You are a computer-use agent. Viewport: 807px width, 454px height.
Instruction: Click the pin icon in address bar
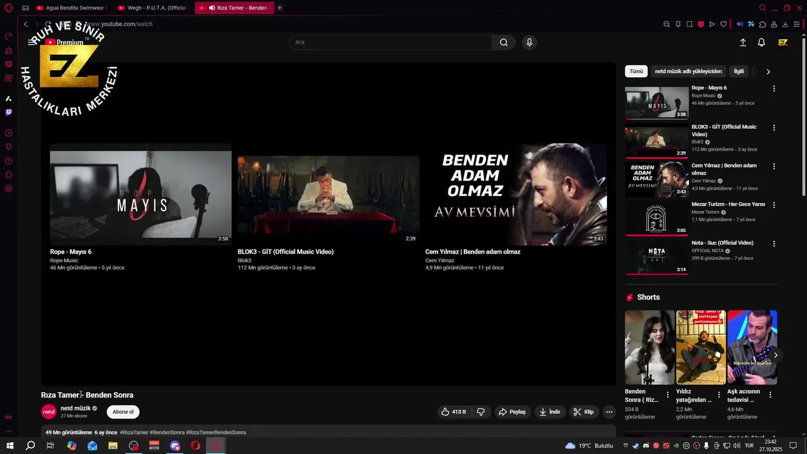(x=678, y=24)
